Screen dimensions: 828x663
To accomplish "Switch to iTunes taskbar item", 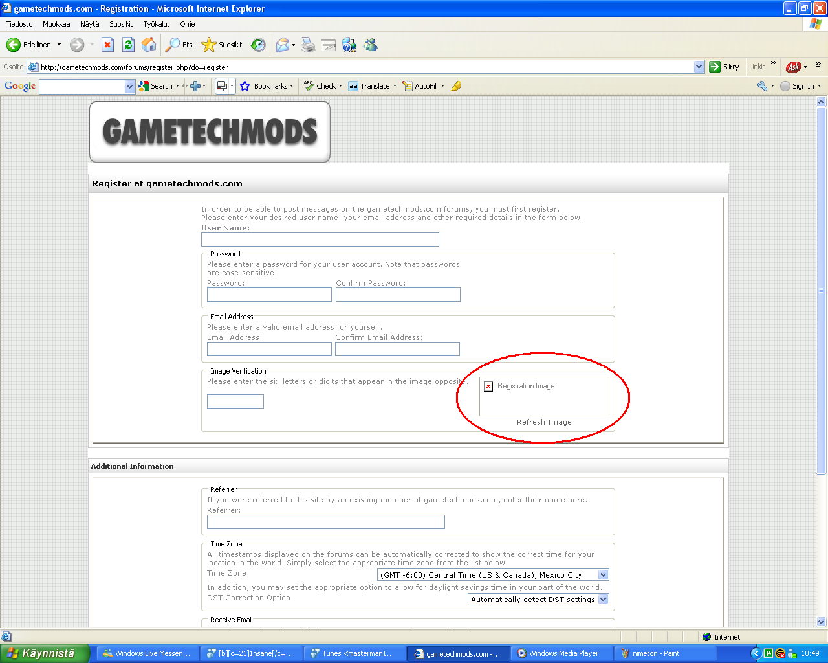I will point(354,653).
